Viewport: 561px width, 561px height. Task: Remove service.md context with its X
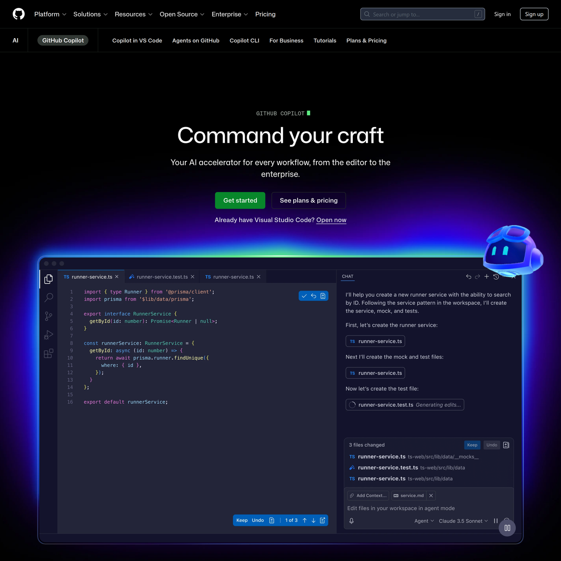pyautogui.click(x=431, y=496)
